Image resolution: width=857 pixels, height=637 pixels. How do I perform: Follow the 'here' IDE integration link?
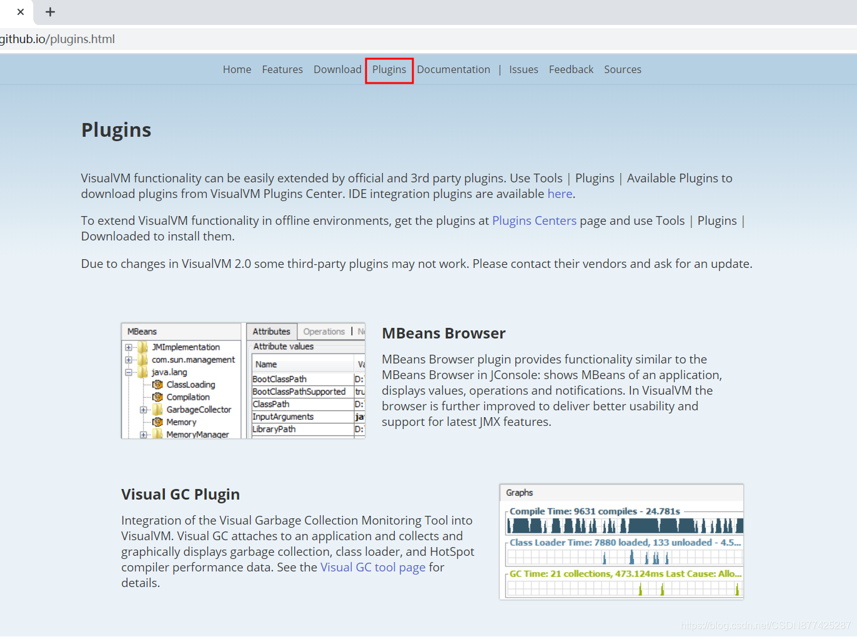point(560,194)
